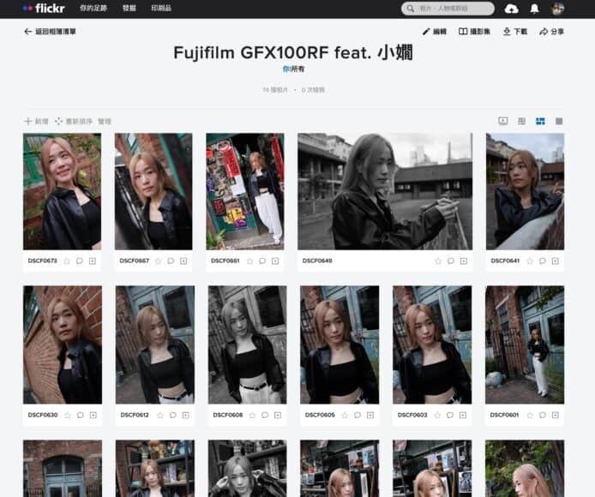Comment on photo DSCF0673
Viewport: 595px width, 497px height.
(80, 260)
